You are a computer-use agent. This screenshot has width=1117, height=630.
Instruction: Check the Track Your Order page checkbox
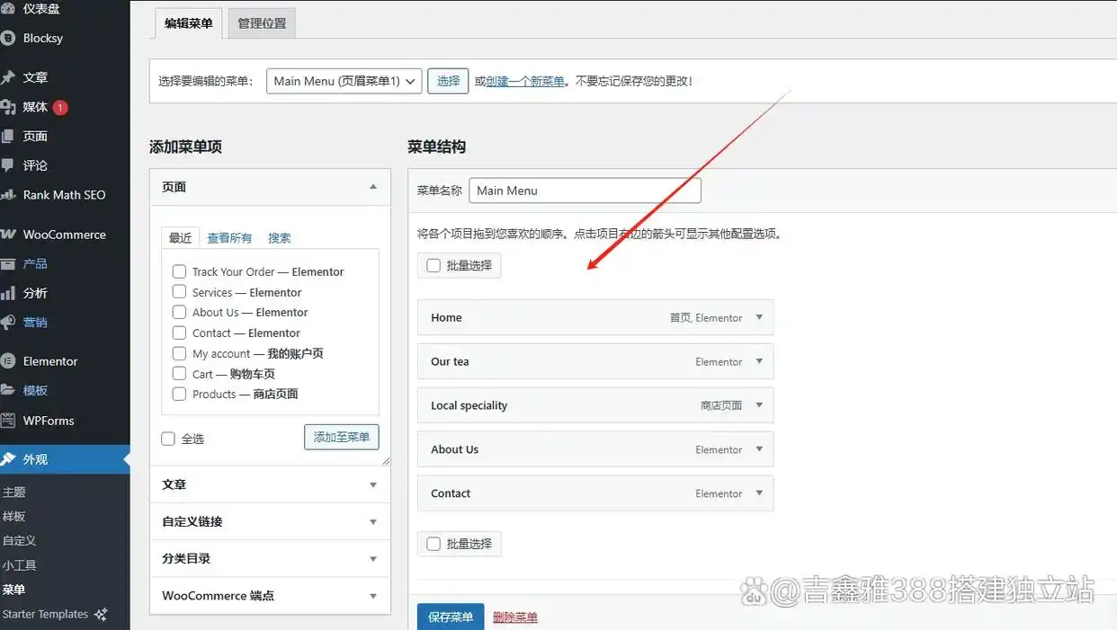tap(179, 271)
